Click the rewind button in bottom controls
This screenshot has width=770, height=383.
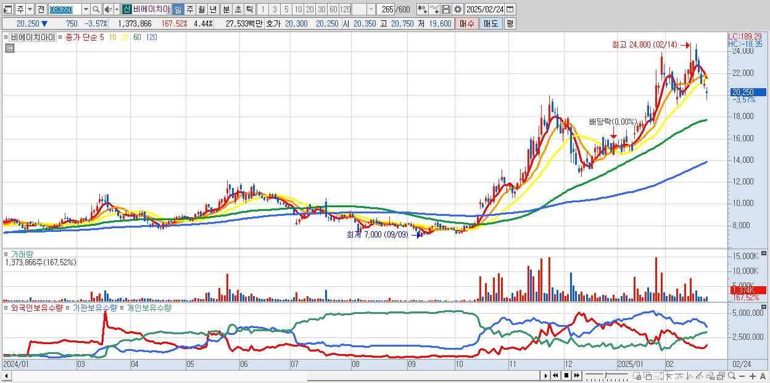(x=555, y=376)
